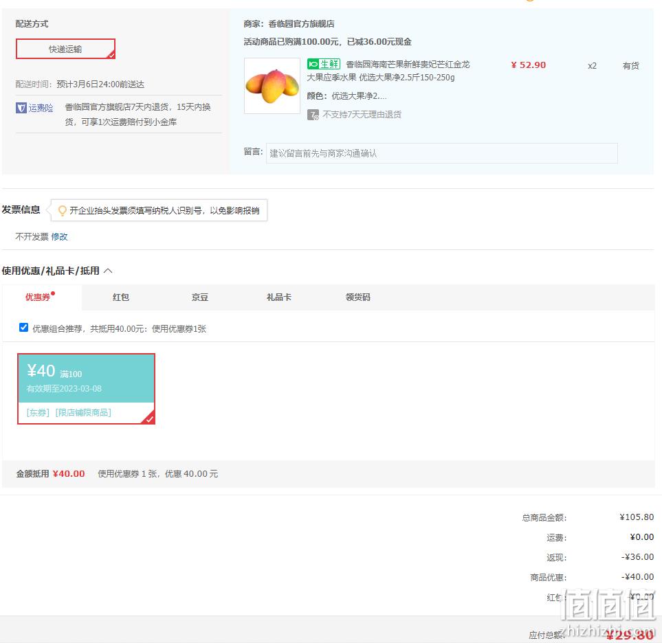Switch to the 领货码 tab
Image resolution: width=662 pixels, height=643 pixels.
pyautogui.click(x=357, y=297)
